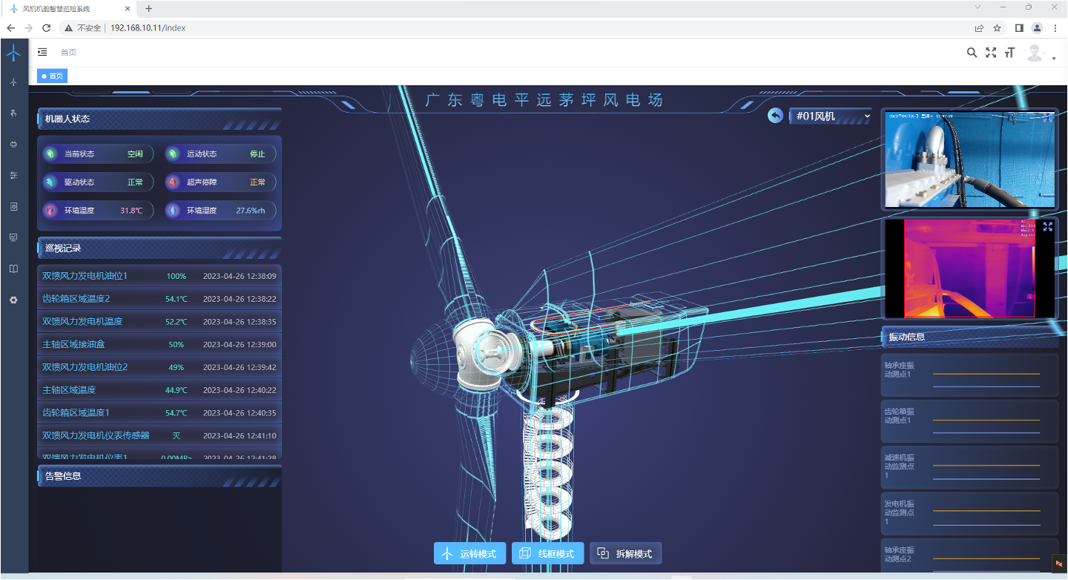Click the search magnifier icon in the header
1068x580 pixels.
[x=972, y=53]
